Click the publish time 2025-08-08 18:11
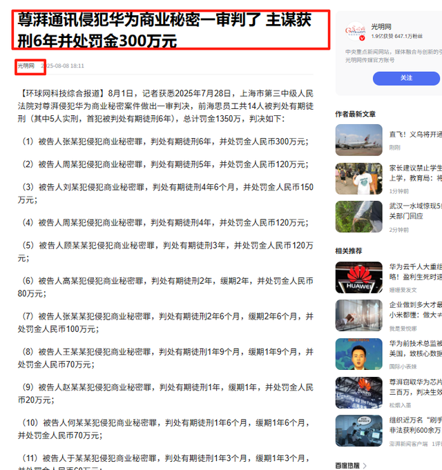 point(62,66)
